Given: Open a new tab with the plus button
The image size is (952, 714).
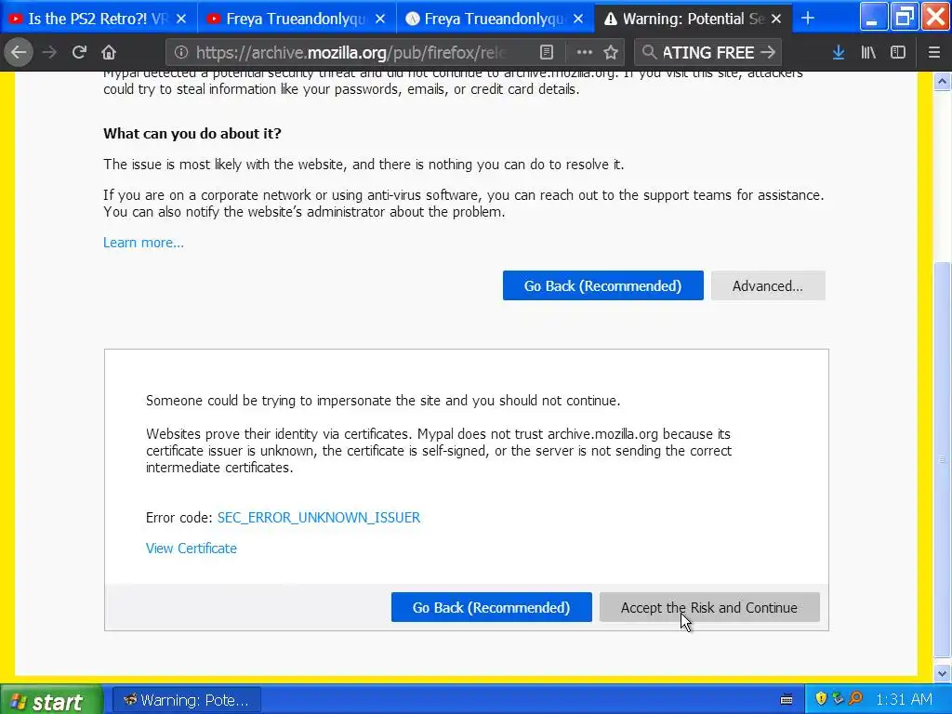Looking at the screenshot, I should (808, 19).
